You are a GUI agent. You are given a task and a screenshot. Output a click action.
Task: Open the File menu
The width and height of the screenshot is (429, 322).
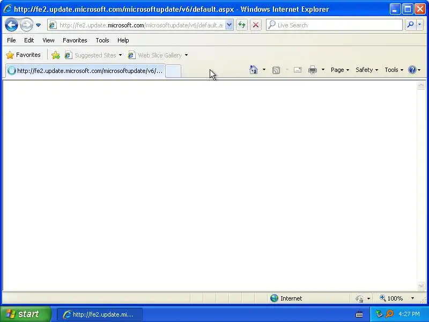[x=11, y=40]
